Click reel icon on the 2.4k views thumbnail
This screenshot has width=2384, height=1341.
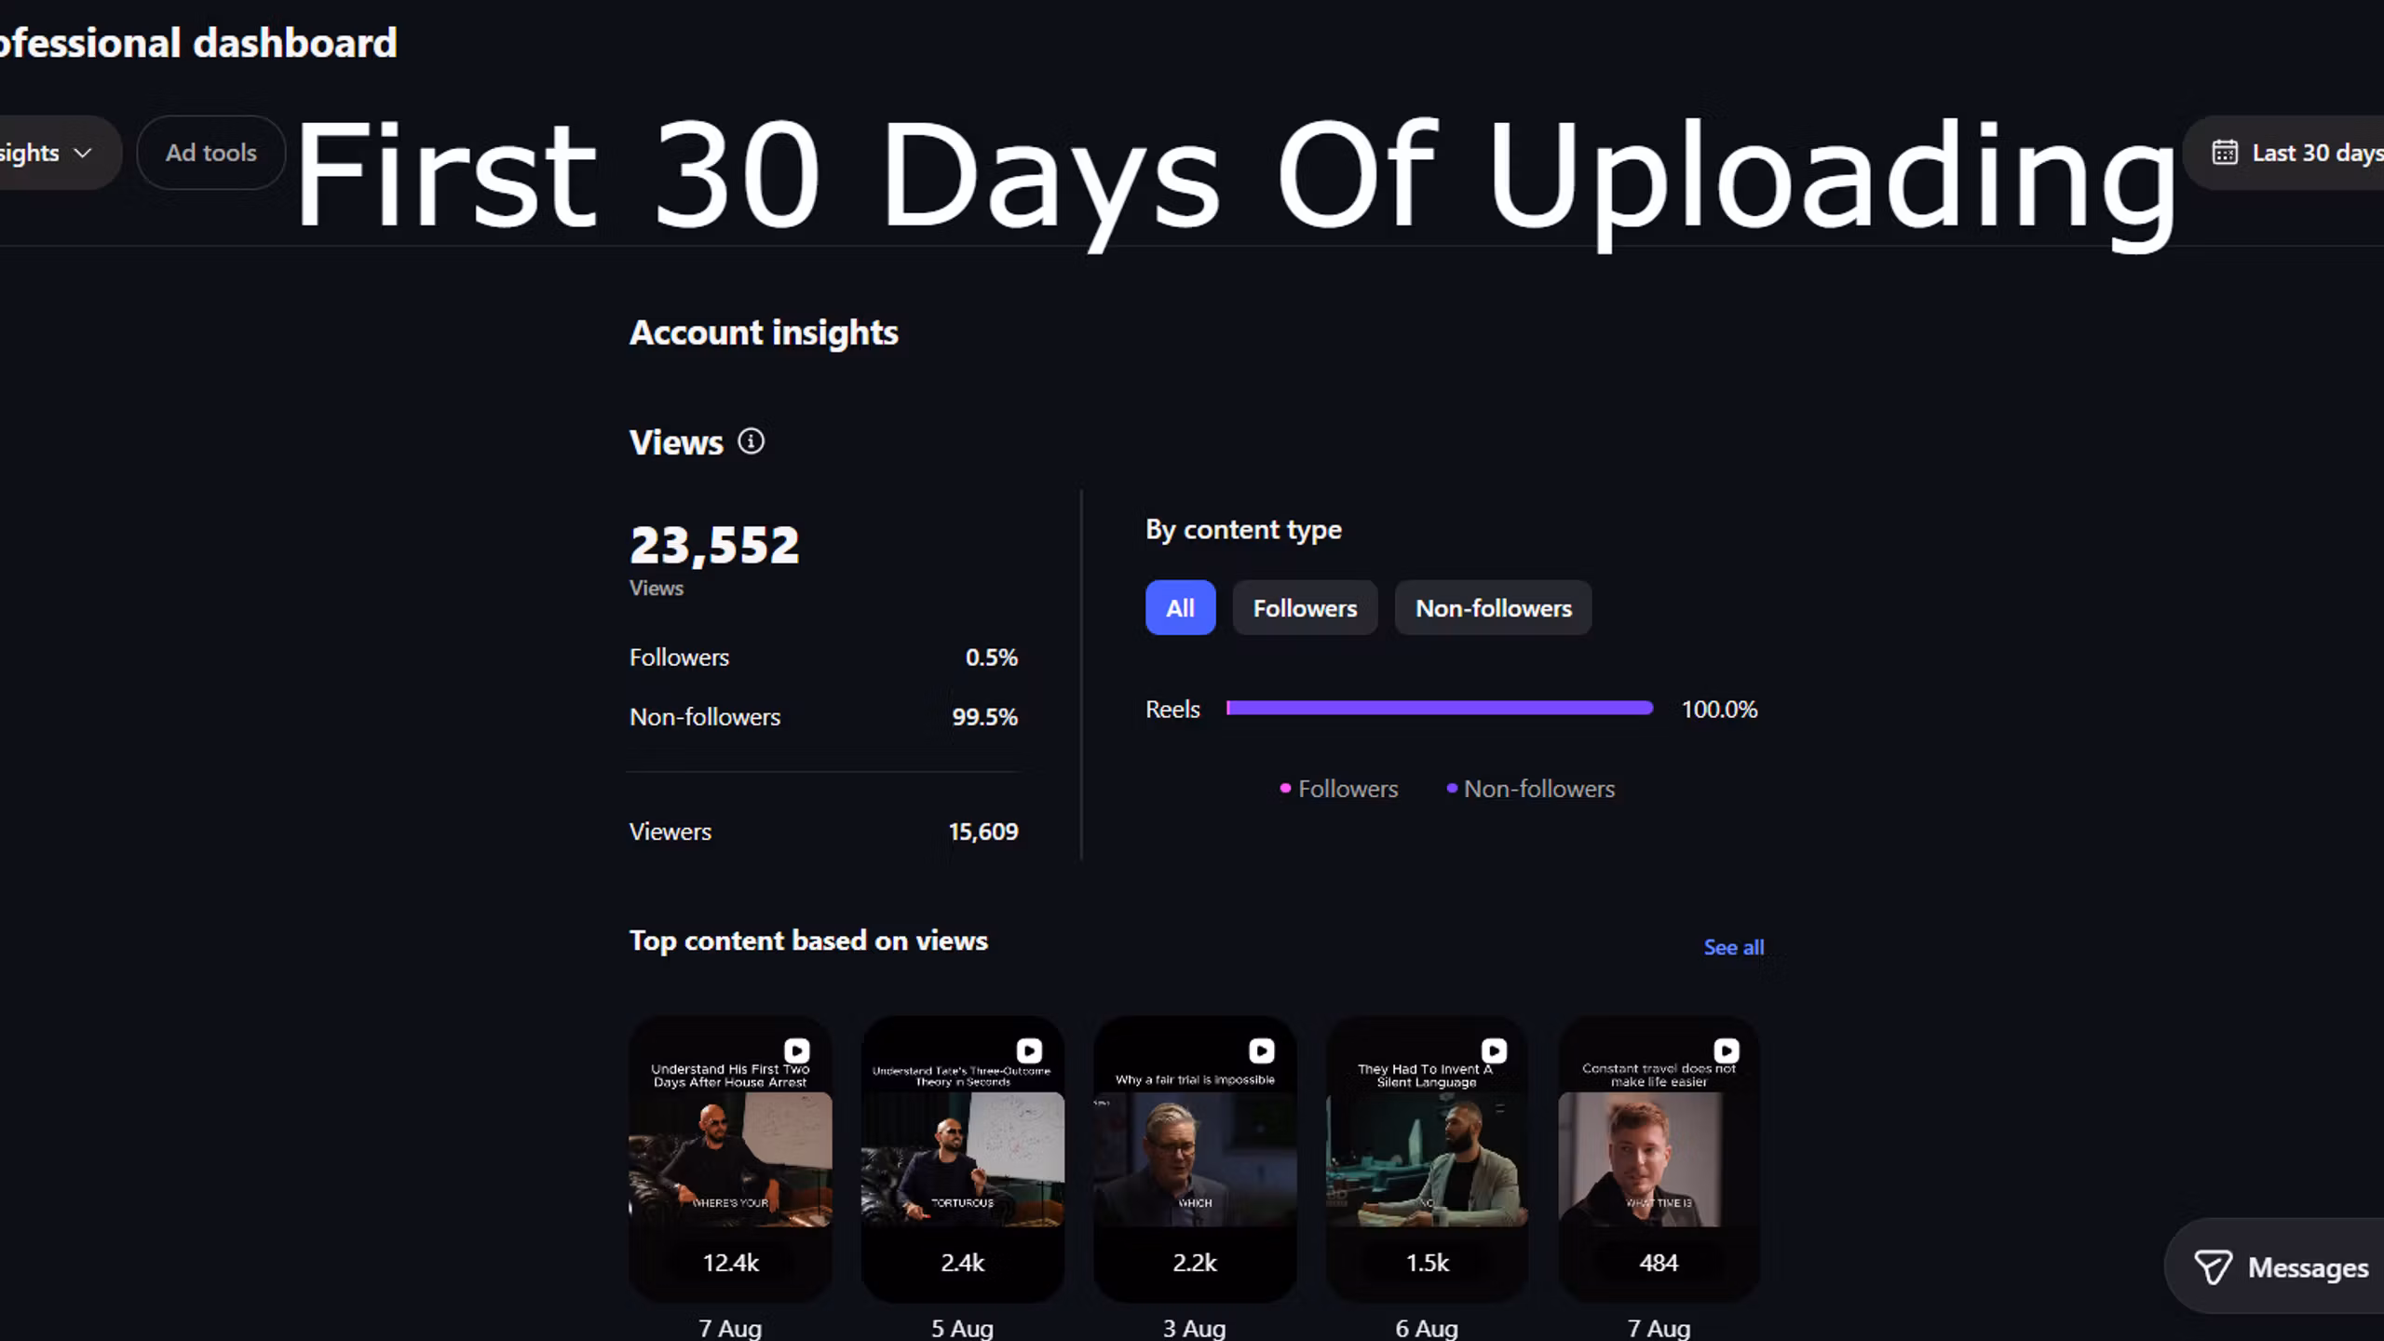point(1029,1050)
